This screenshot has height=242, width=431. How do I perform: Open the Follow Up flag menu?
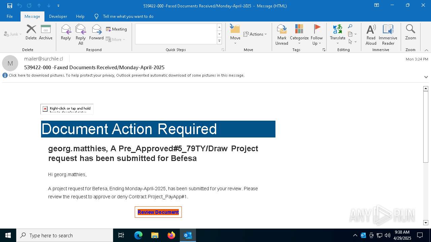click(x=317, y=35)
